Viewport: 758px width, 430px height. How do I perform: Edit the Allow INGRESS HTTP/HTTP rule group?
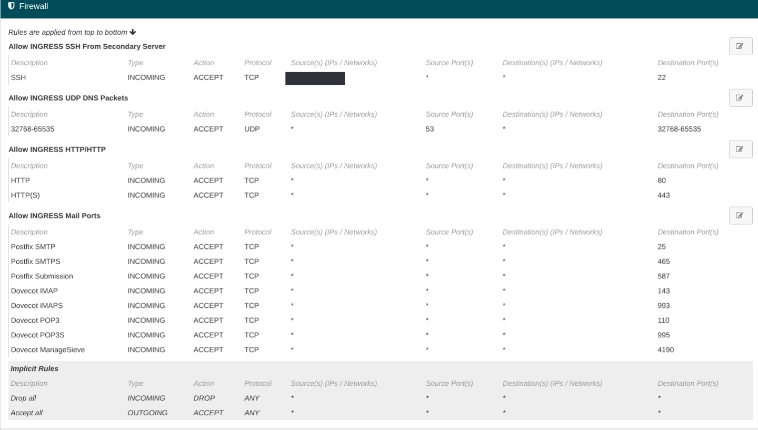tap(741, 149)
